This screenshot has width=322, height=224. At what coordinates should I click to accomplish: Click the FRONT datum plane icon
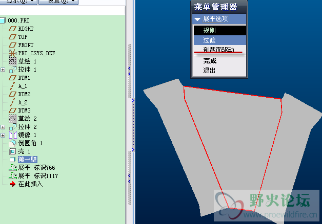click(x=12, y=45)
